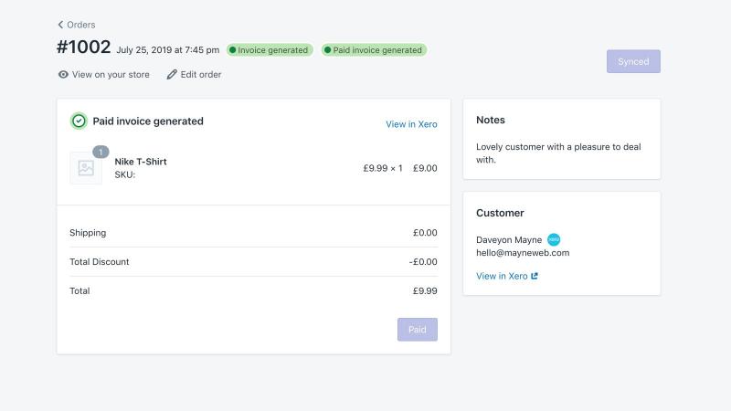
Task: Click the pencil icon for Edit order
Action: [172, 75]
